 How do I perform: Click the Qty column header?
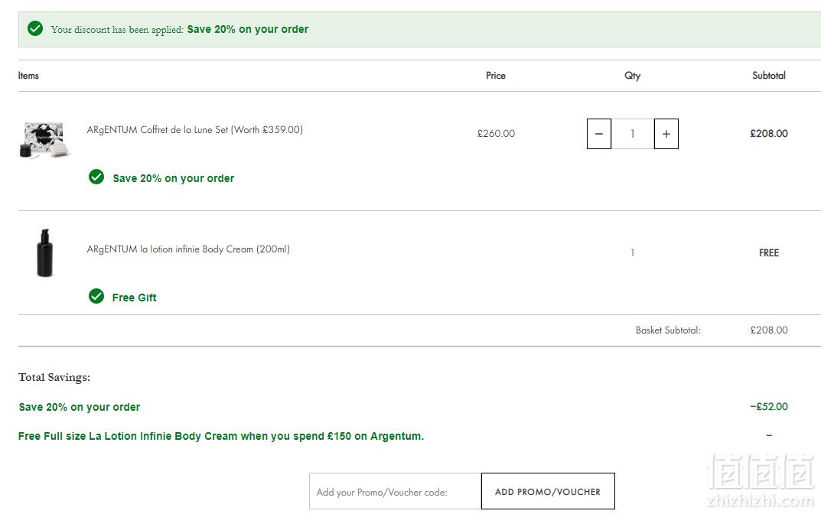pyautogui.click(x=633, y=76)
